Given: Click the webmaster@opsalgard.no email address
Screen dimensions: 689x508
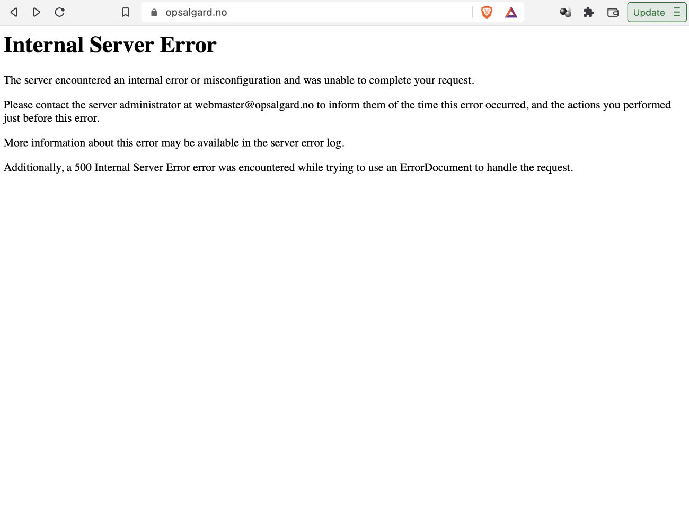Looking at the screenshot, I should (255, 105).
